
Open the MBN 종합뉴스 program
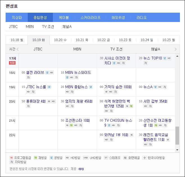[x=76, y=87]
